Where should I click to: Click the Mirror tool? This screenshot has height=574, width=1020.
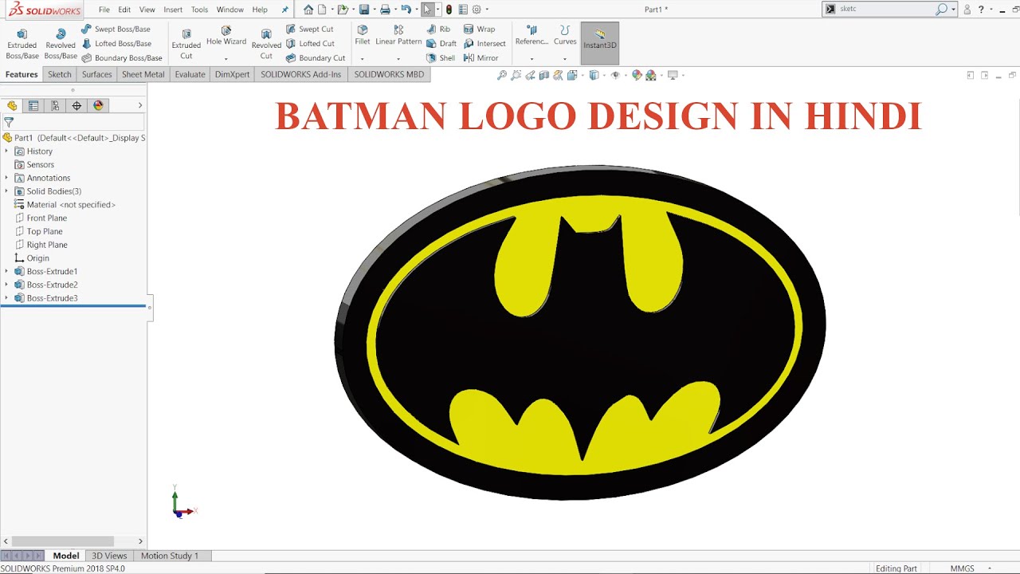click(481, 58)
